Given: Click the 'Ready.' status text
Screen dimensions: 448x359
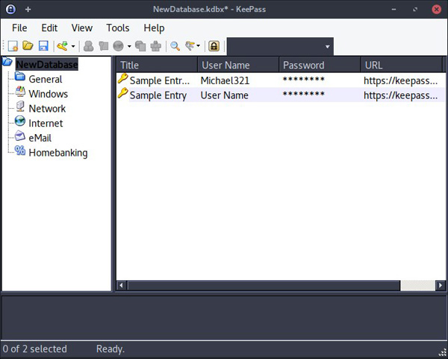Looking at the screenshot, I should coord(111,349).
